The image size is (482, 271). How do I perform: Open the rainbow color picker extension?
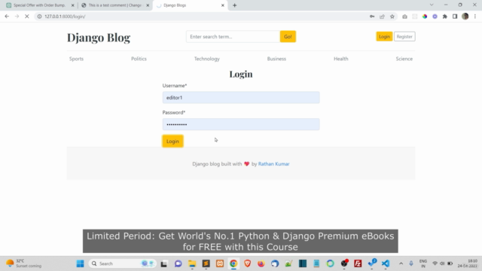425,17
